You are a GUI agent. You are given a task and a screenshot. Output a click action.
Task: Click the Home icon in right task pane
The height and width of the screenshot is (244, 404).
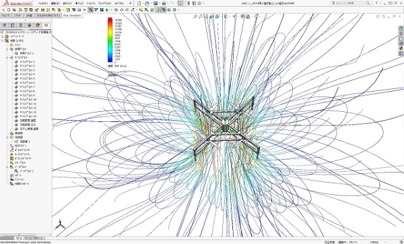tap(401, 28)
